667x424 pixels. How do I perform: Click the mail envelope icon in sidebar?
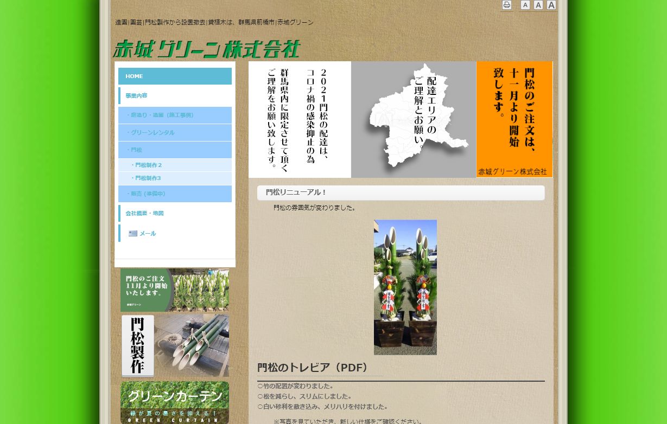pos(133,234)
